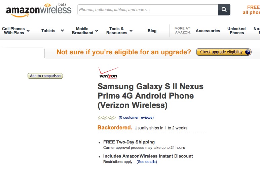The image size is (260, 177).
Task: Click the See details link
Action: pyautogui.click(x=147, y=162)
